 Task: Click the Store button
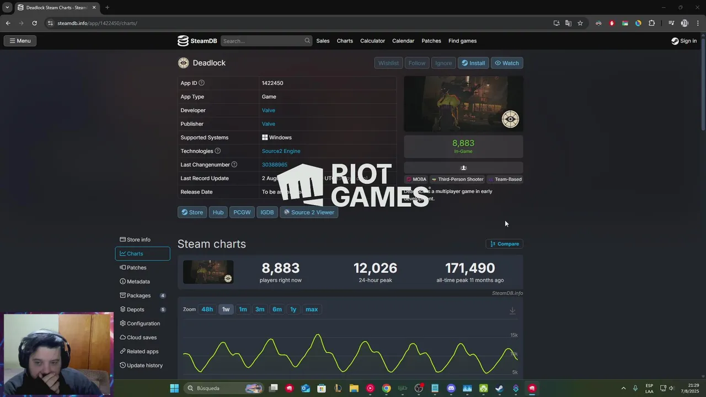point(192,212)
